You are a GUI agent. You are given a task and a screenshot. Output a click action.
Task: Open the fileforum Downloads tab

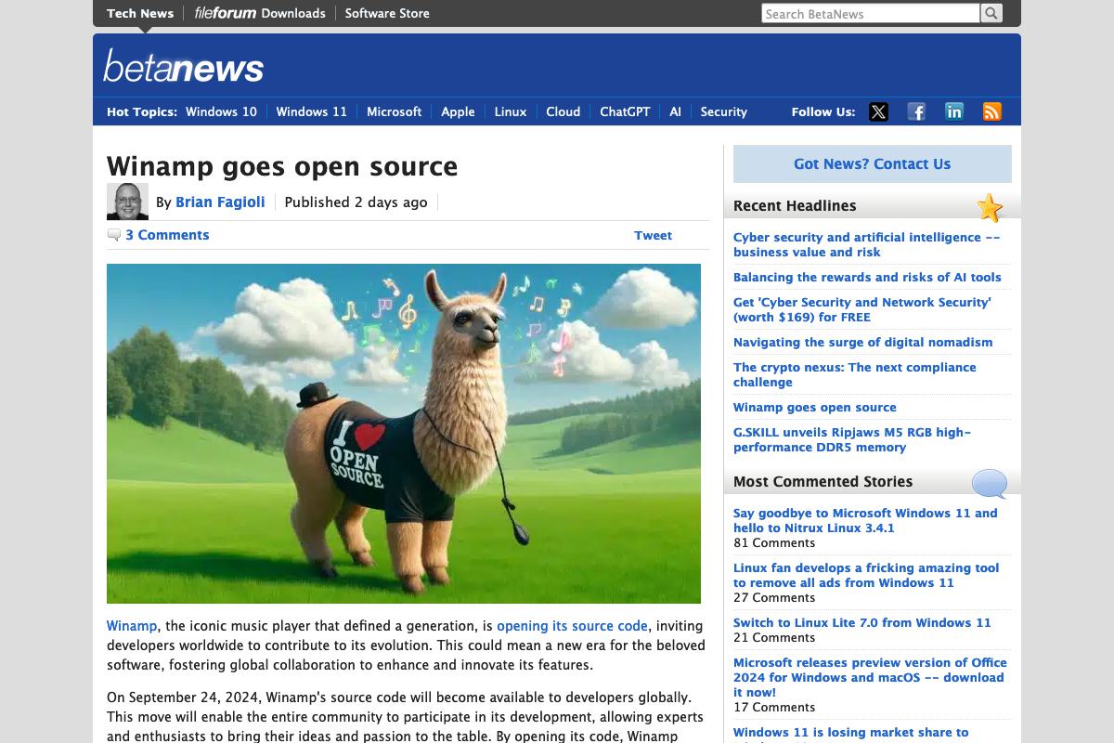click(x=260, y=13)
